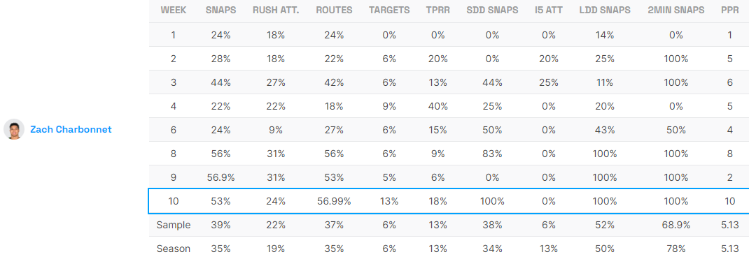Sort by the TARGETS column header
This screenshot has width=749, height=259.
[x=389, y=10]
